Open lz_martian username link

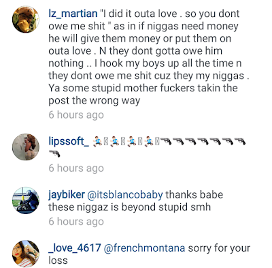click(x=73, y=14)
